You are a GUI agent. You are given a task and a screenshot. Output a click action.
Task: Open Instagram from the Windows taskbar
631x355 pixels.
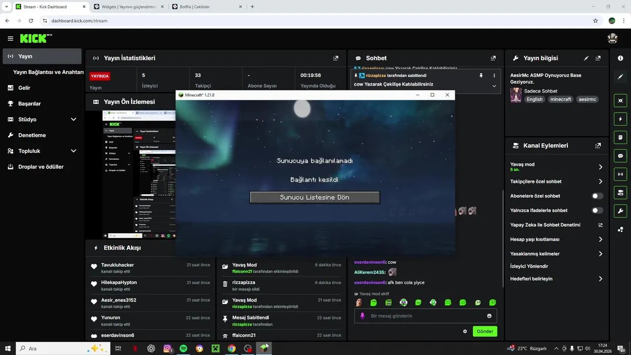pyautogui.click(x=168, y=349)
